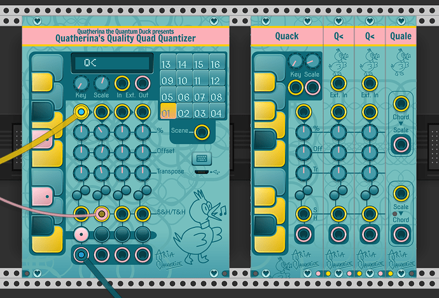Adjust the Scale knob on Quack module
Image resolution: width=439 pixels, height=298 pixels.
(312, 61)
